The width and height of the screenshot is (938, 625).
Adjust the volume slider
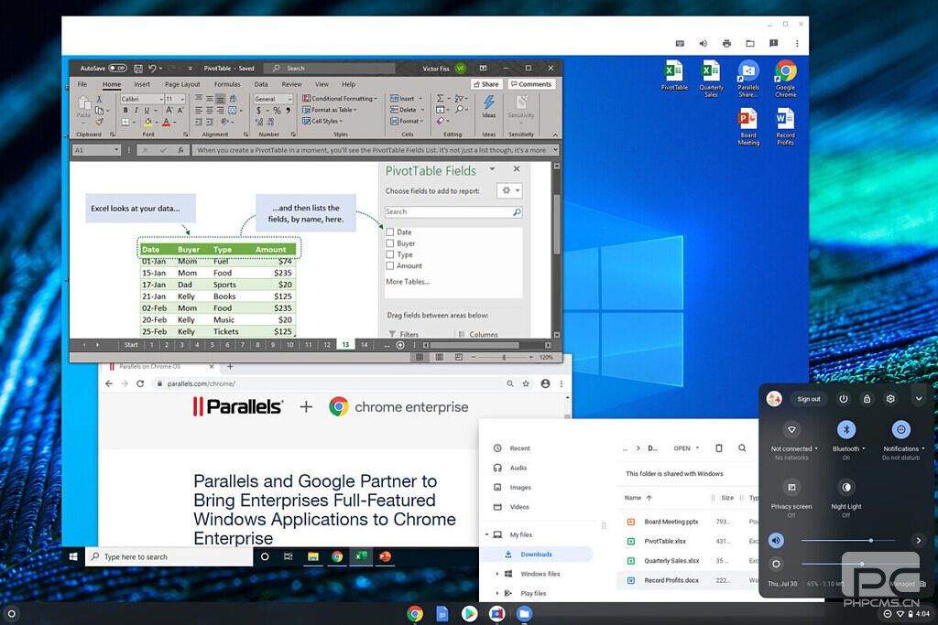tap(870, 540)
